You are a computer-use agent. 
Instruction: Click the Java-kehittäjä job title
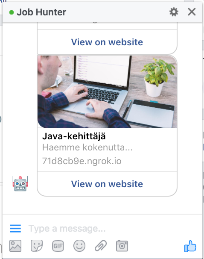click(74, 136)
